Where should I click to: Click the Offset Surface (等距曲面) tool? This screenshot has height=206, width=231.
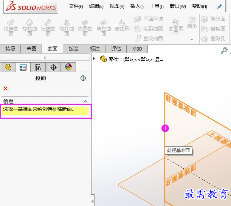(x=149, y=29)
